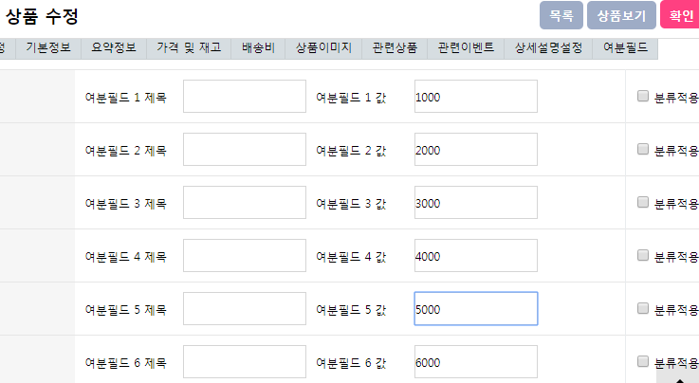Click the scroll-to-top arrow icon
Image resolution: width=699 pixels, height=383 pixels.
click(686, 376)
